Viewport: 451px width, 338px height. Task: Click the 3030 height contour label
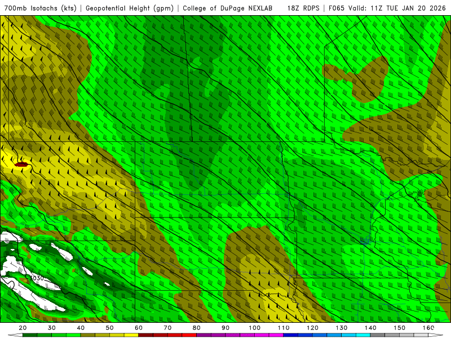coord(37,278)
